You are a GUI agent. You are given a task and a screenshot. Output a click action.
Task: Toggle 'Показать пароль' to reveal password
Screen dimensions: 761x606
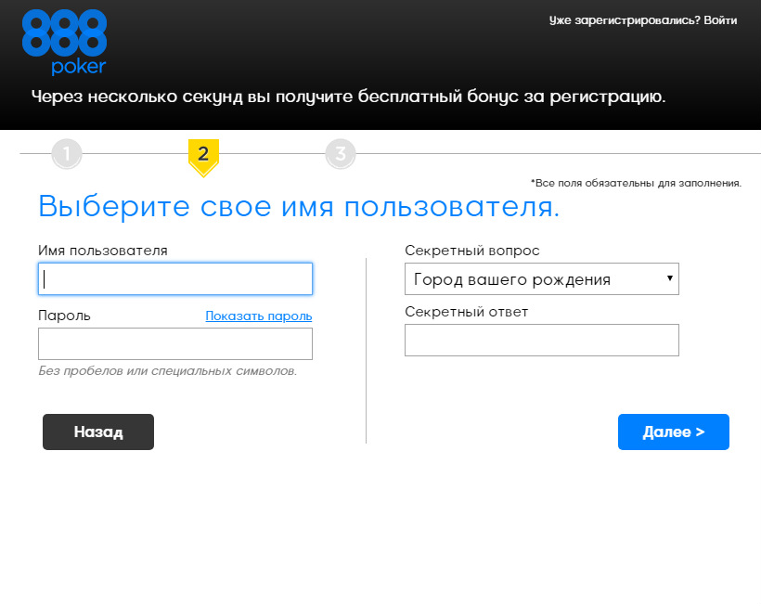pyautogui.click(x=258, y=316)
